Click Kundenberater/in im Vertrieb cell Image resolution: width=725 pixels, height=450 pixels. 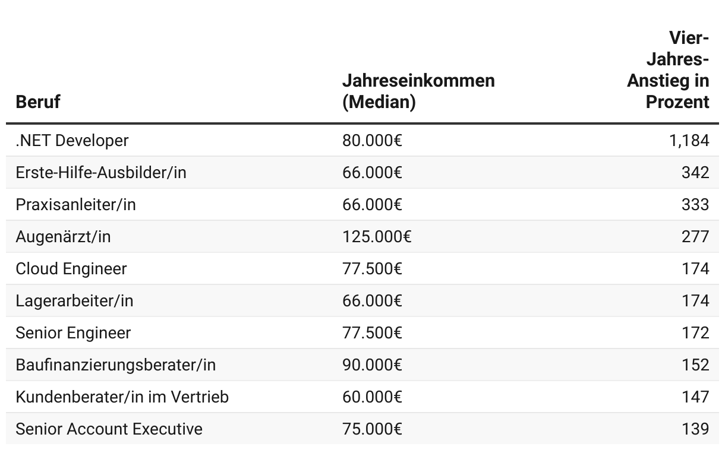(122, 397)
